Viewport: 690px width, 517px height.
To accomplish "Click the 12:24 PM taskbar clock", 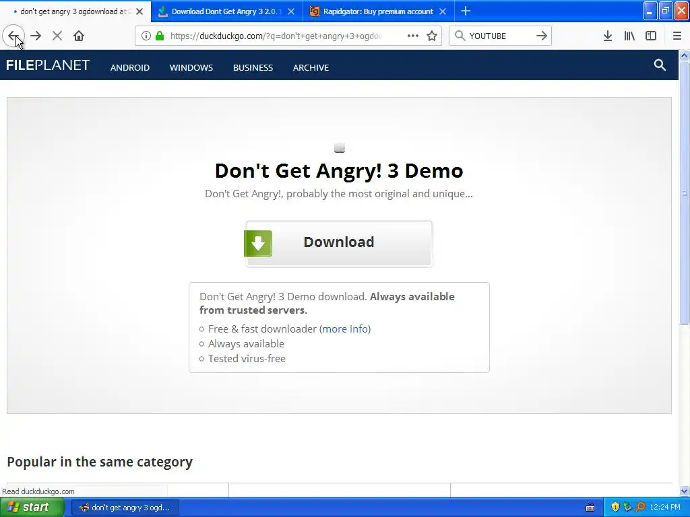I will tap(665, 508).
